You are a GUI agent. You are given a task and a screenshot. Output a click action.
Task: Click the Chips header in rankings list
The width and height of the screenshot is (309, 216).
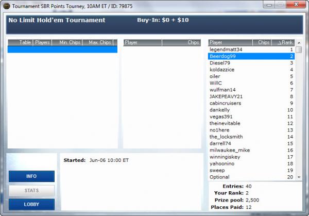(x=263, y=42)
